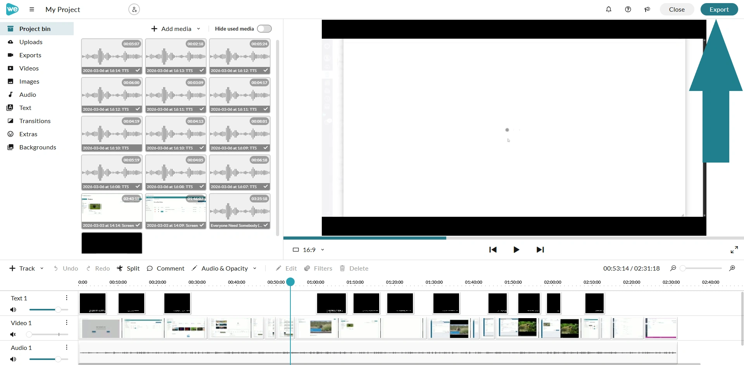Unmute the Video 1 track speaker

click(13, 334)
